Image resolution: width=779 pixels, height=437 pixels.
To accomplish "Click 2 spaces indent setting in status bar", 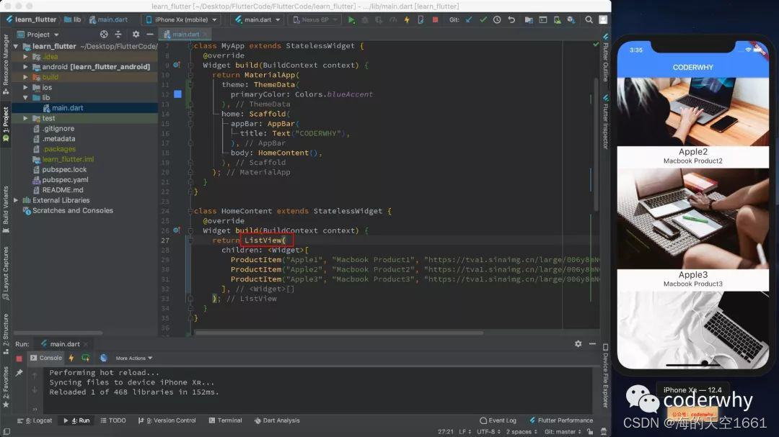I will 521,431.
